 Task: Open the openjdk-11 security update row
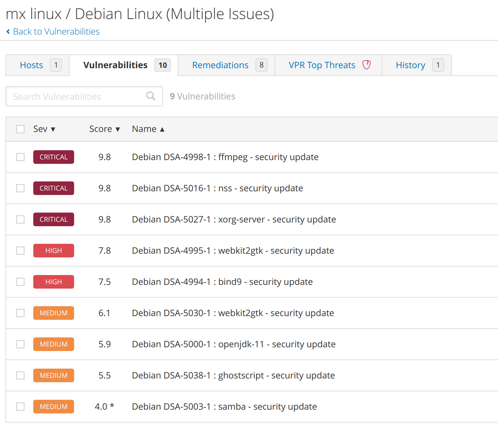click(233, 344)
